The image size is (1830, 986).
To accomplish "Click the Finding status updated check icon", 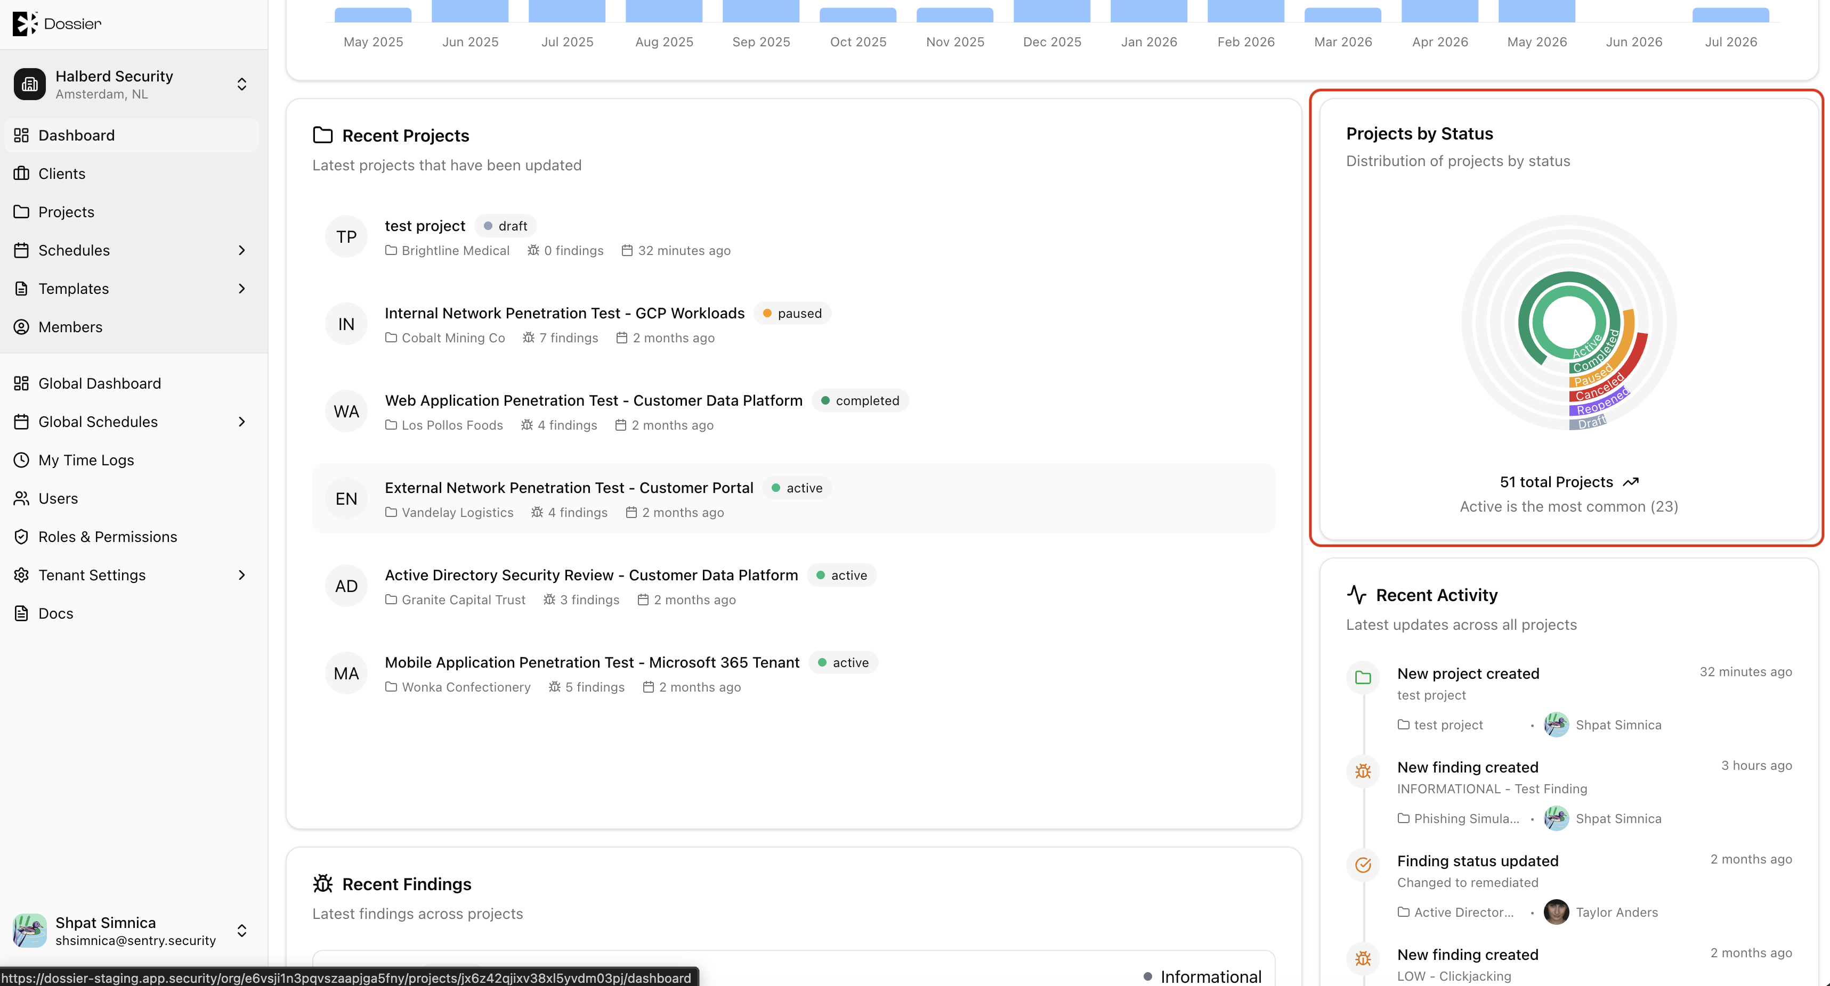I will click(x=1363, y=865).
